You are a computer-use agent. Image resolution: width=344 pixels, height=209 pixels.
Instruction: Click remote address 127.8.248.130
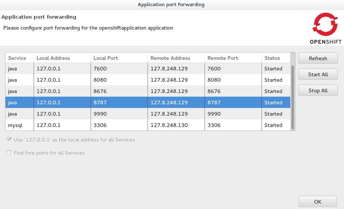[x=169, y=125]
